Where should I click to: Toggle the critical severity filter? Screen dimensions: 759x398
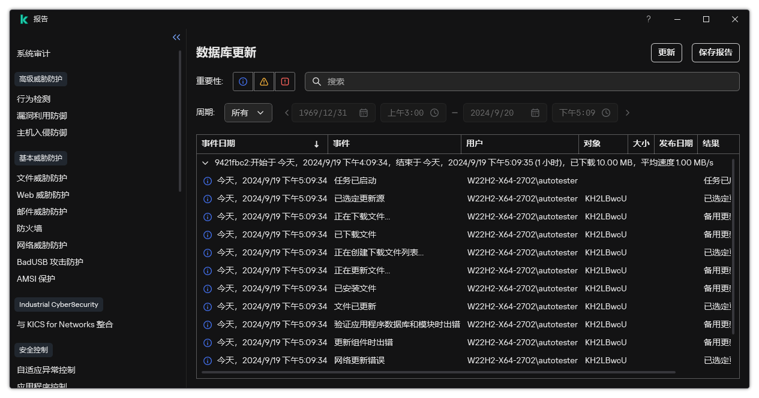284,81
